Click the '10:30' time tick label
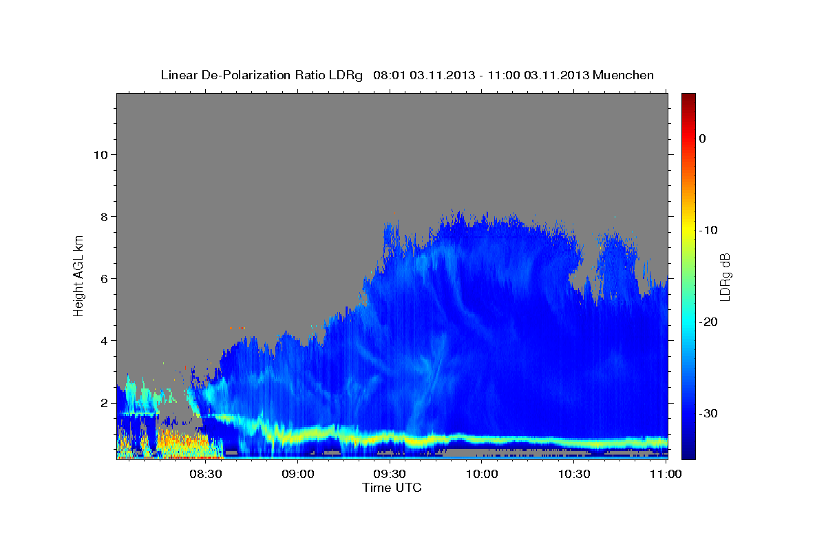Screen dimensions: 826x551 pyautogui.click(x=574, y=475)
